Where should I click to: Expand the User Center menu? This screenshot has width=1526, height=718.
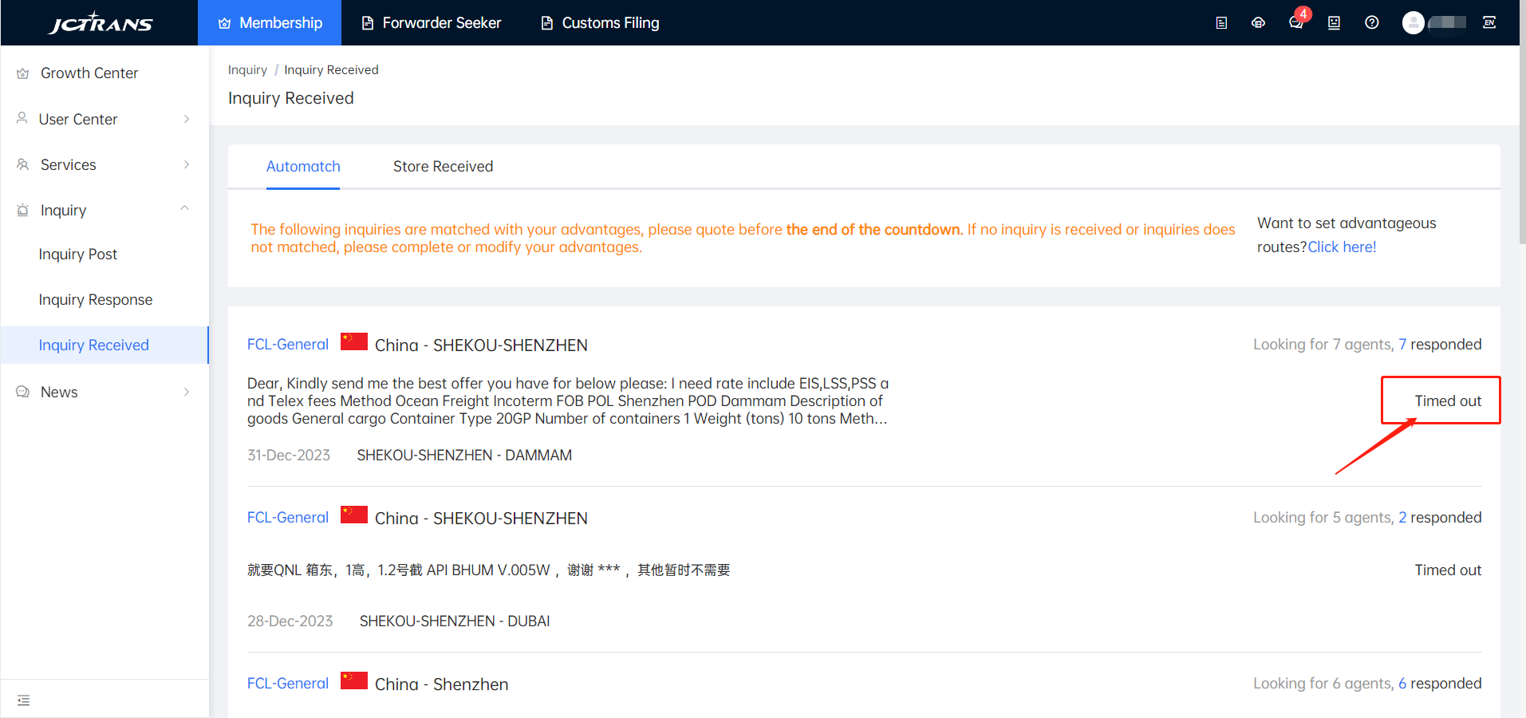104,119
